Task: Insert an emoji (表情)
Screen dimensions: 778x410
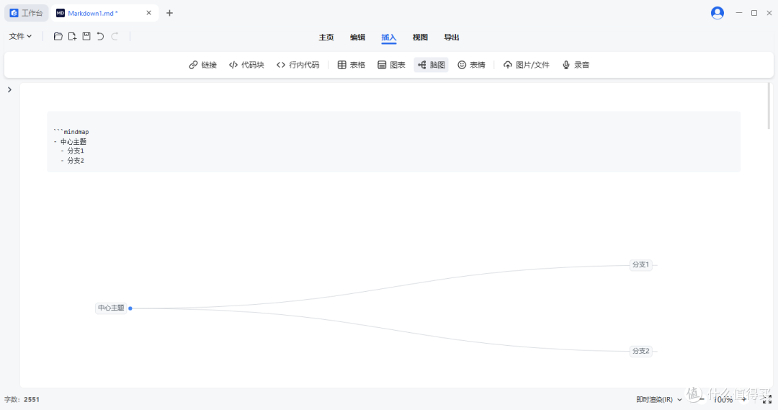Action: click(x=471, y=65)
